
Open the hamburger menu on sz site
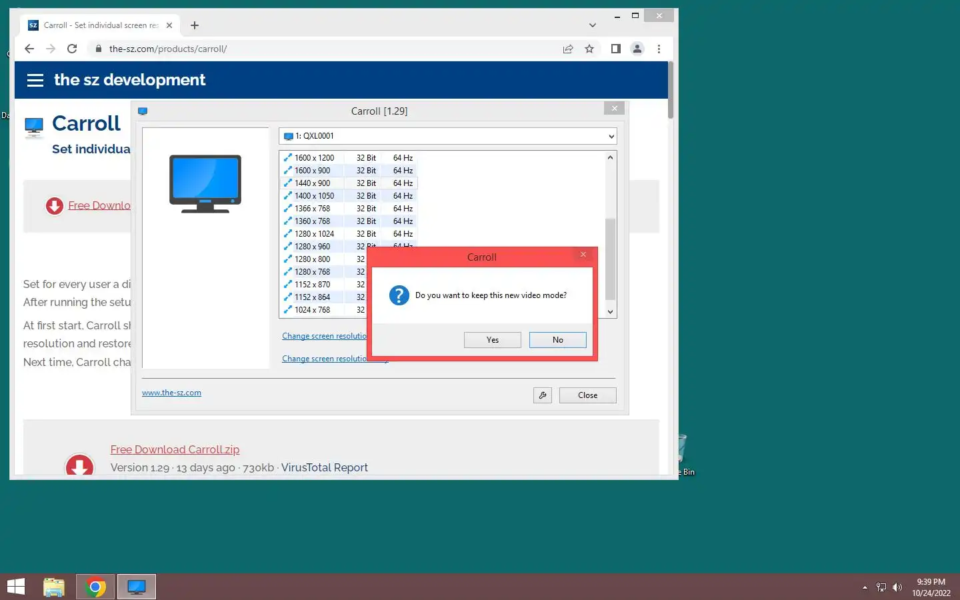point(35,80)
